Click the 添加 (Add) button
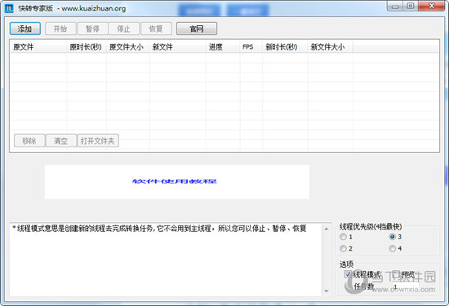449x306 pixels. 25,28
